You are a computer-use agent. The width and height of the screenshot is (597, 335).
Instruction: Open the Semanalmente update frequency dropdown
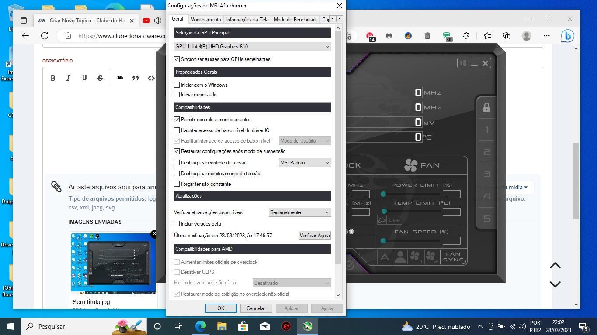[x=300, y=212]
